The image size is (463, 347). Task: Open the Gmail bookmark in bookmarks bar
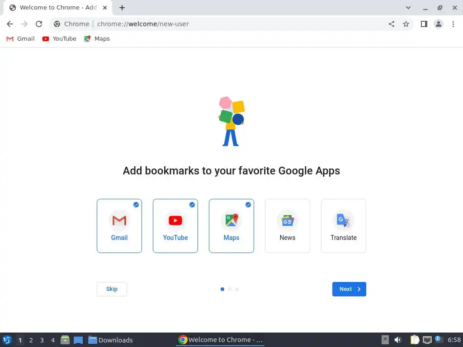[20, 39]
